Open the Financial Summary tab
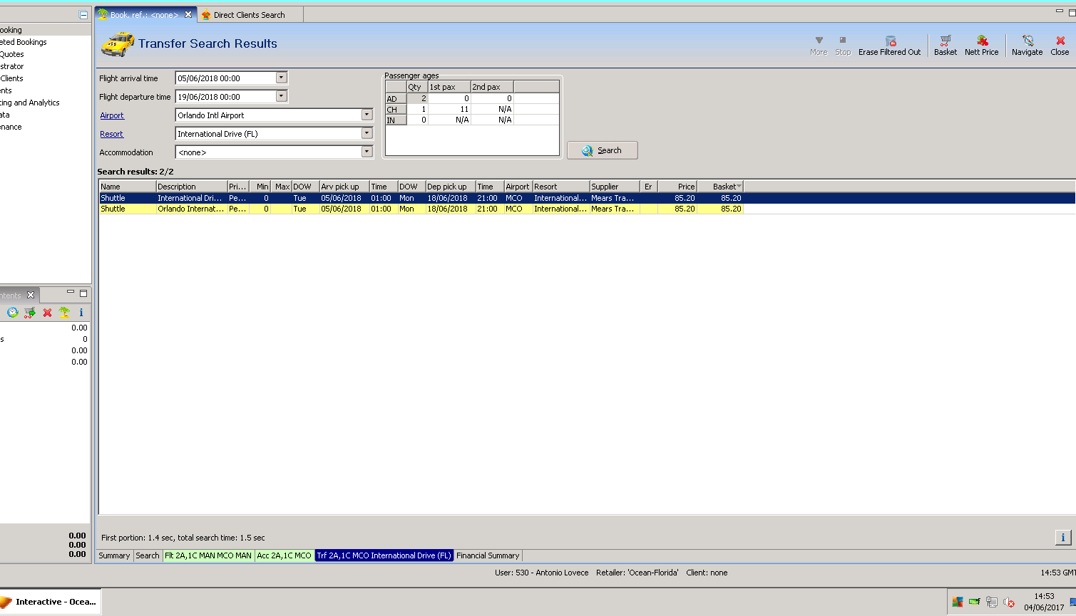This screenshot has height=616, width=1076. [x=488, y=555]
